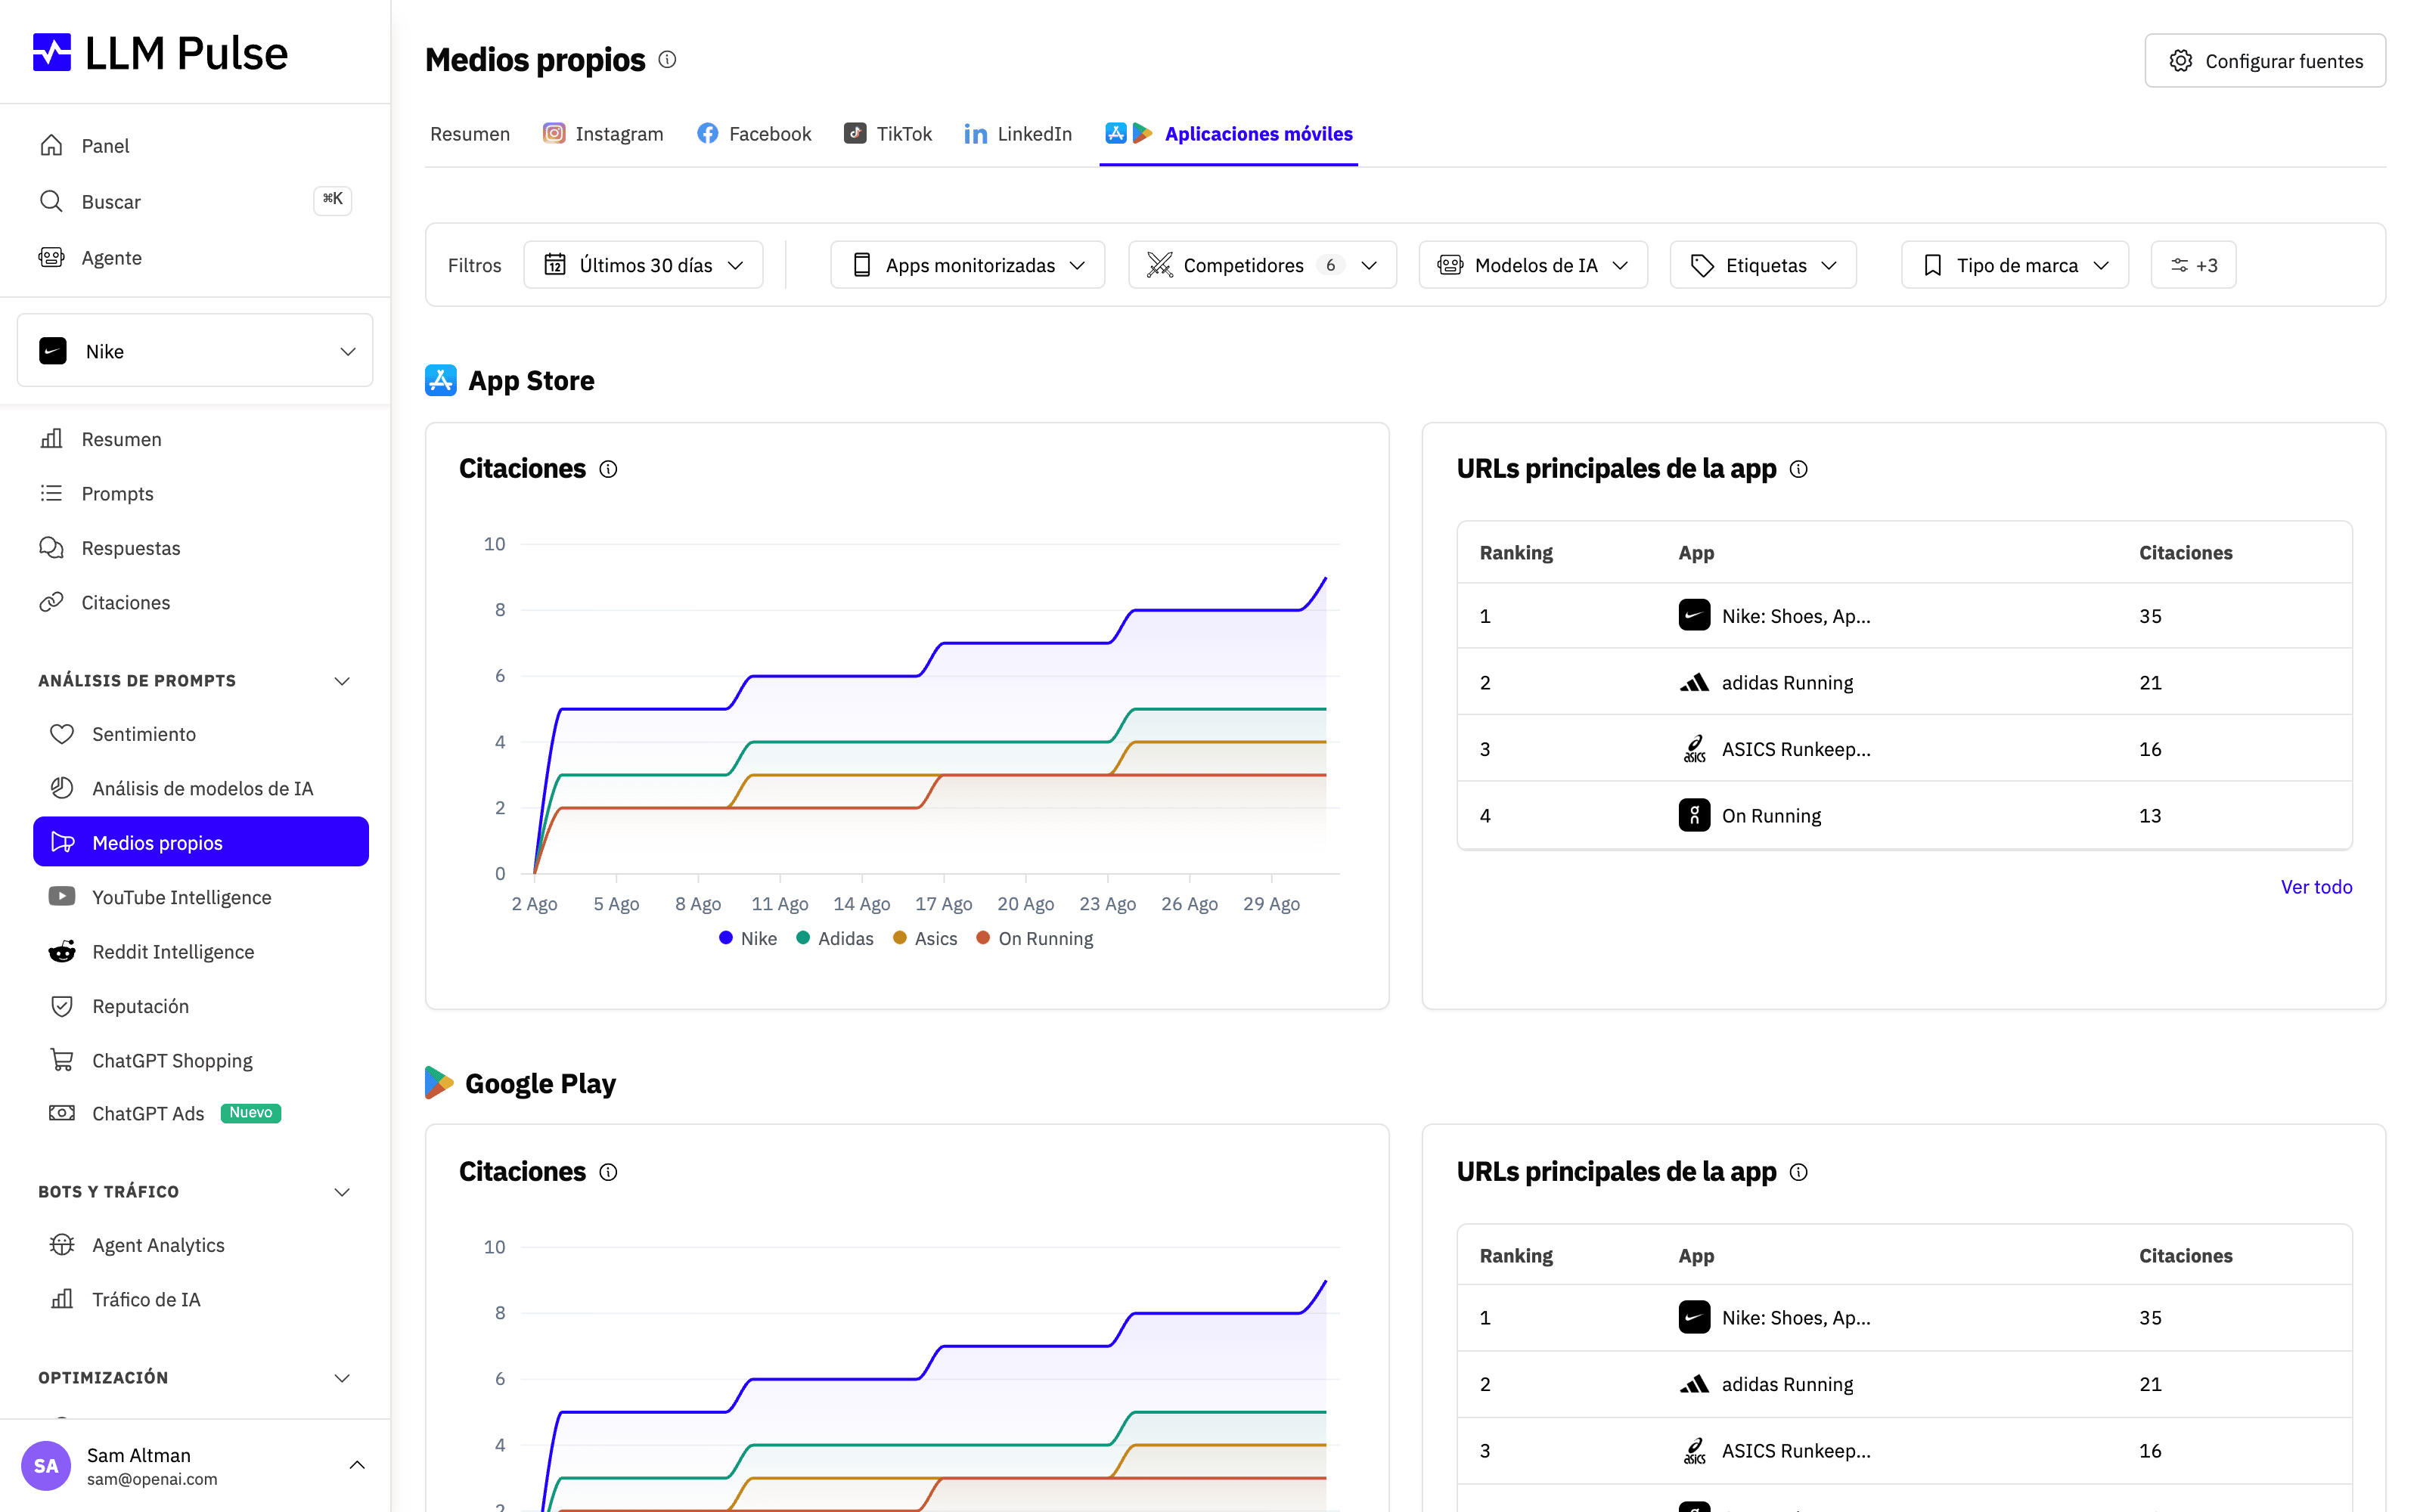Image resolution: width=2420 pixels, height=1512 pixels.
Task: Switch to the LinkedIn tab
Action: tap(1018, 133)
